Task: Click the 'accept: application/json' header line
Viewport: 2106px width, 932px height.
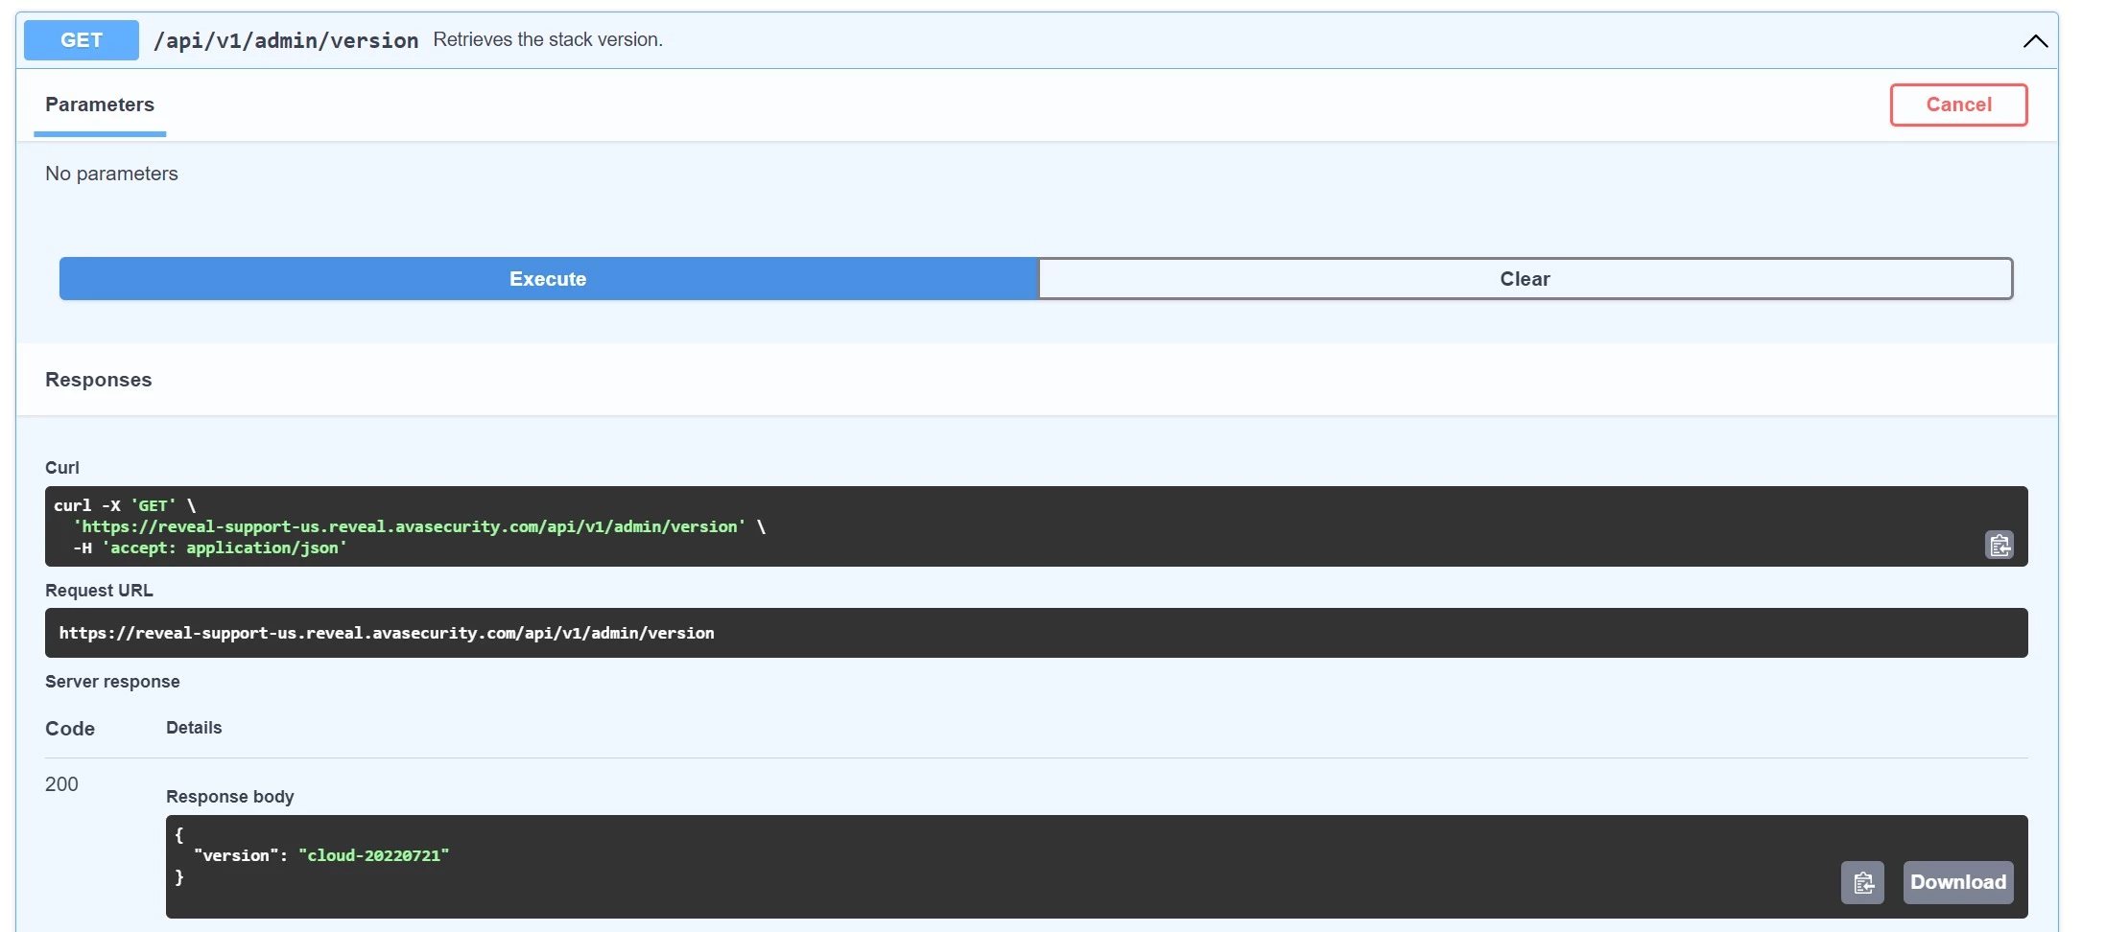Action: tap(210, 548)
